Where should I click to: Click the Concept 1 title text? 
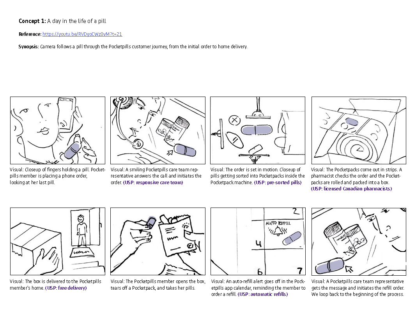[62, 21]
